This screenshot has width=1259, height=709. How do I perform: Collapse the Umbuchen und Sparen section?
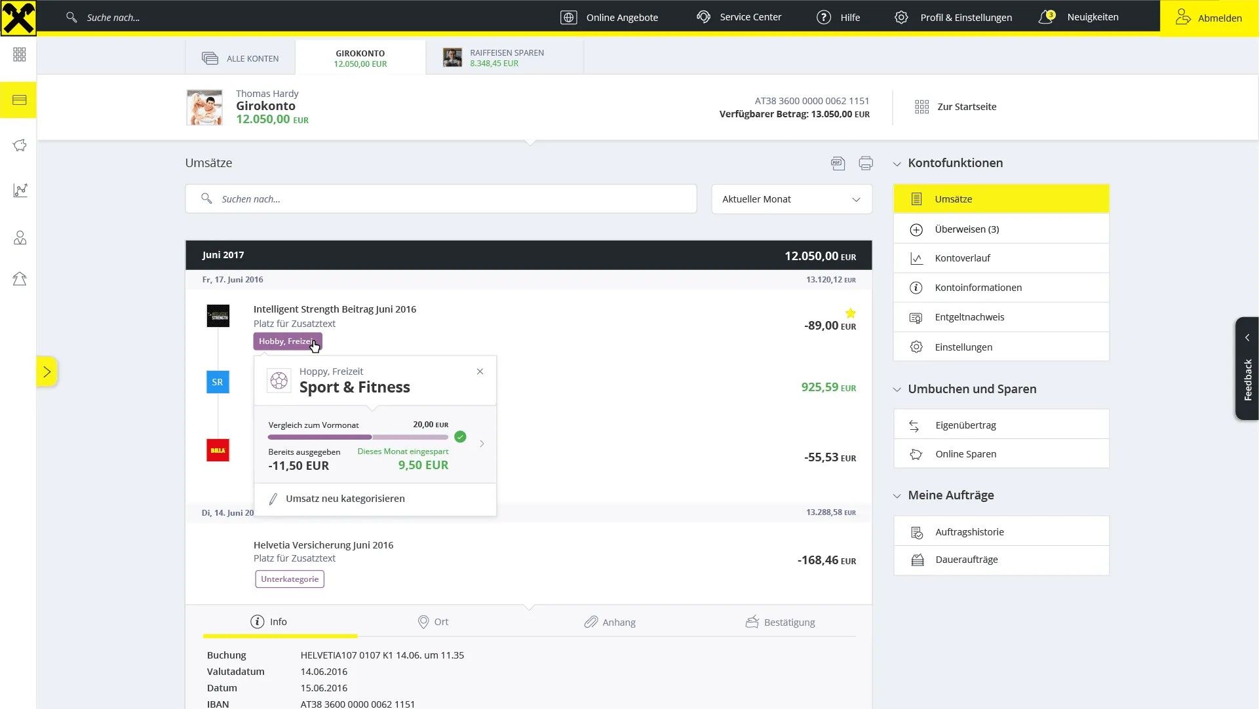coord(897,390)
